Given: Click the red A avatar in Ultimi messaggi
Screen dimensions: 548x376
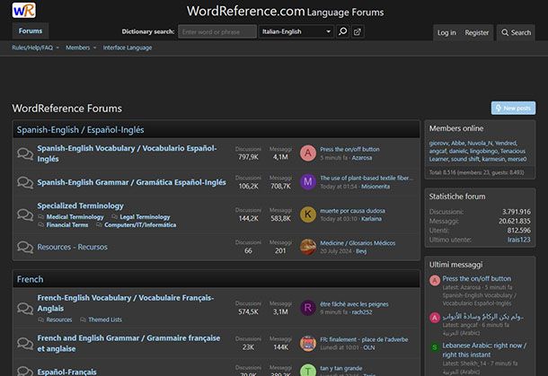Looking at the screenshot, I should click(435, 280).
